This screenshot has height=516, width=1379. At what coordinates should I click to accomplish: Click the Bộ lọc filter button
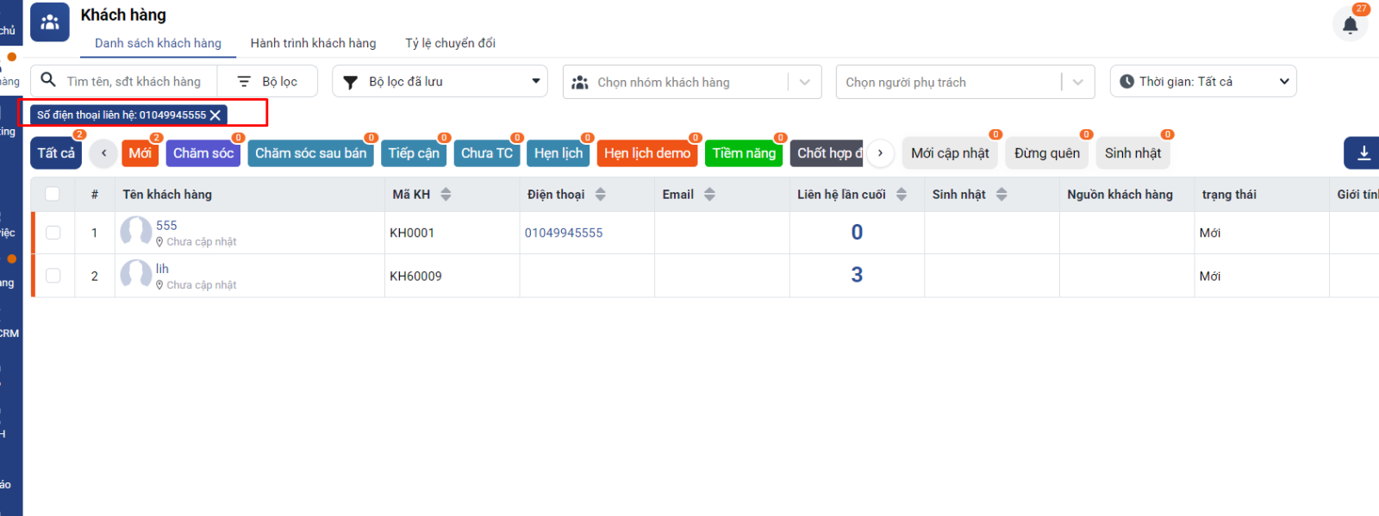(268, 82)
